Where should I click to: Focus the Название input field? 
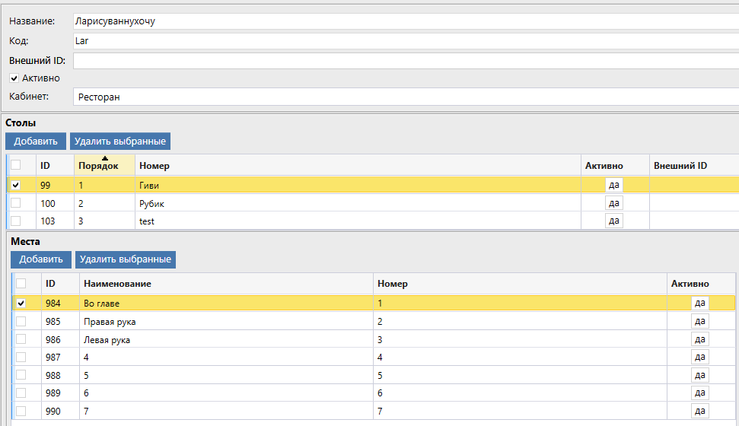(x=403, y=21)
